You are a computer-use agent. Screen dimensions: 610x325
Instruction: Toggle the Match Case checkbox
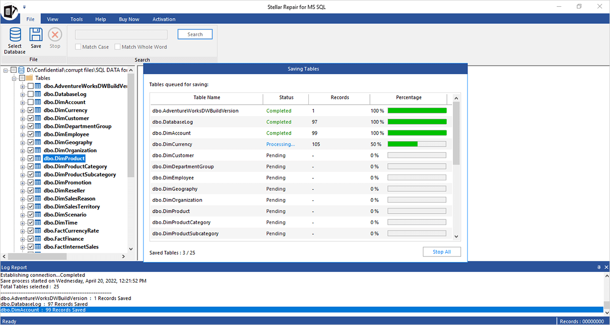(78, 47)
